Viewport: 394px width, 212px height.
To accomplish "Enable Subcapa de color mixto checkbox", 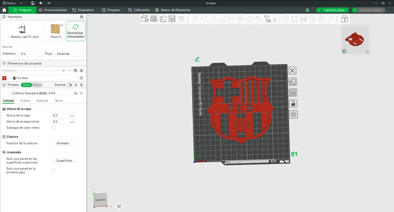I will point(53,128).
